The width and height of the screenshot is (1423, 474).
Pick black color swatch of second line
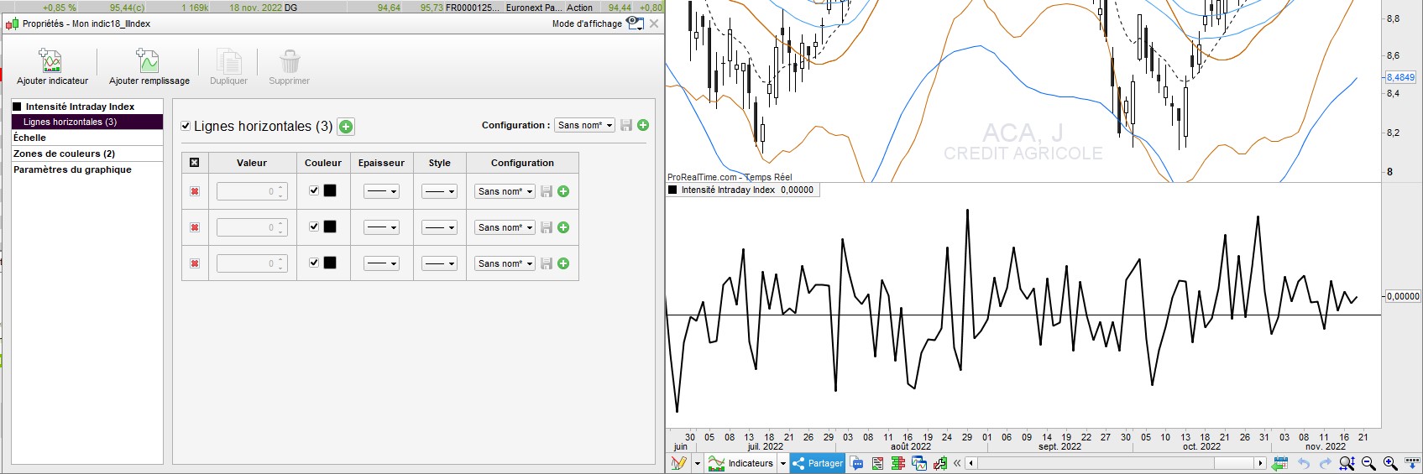(330, 227)
